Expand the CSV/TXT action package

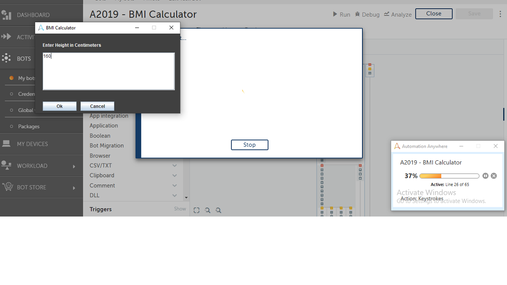point(174,165)
